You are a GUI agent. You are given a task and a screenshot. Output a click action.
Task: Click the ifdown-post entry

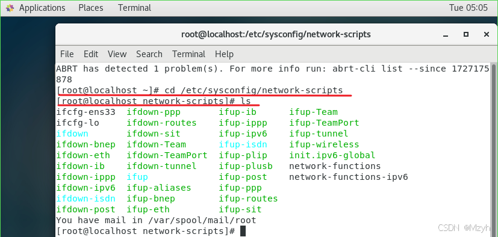(x=86, y=209)
